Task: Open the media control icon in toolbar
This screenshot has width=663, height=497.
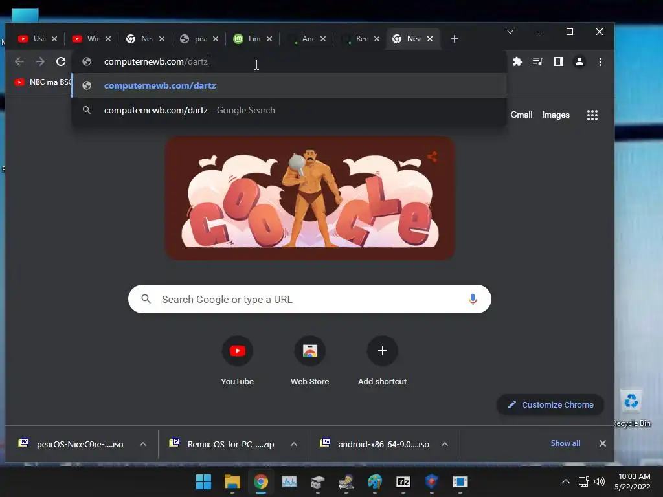Action: [x=538, y=61]
